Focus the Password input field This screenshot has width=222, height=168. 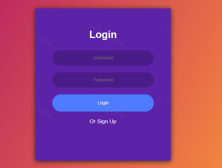[x=103, y=80]
